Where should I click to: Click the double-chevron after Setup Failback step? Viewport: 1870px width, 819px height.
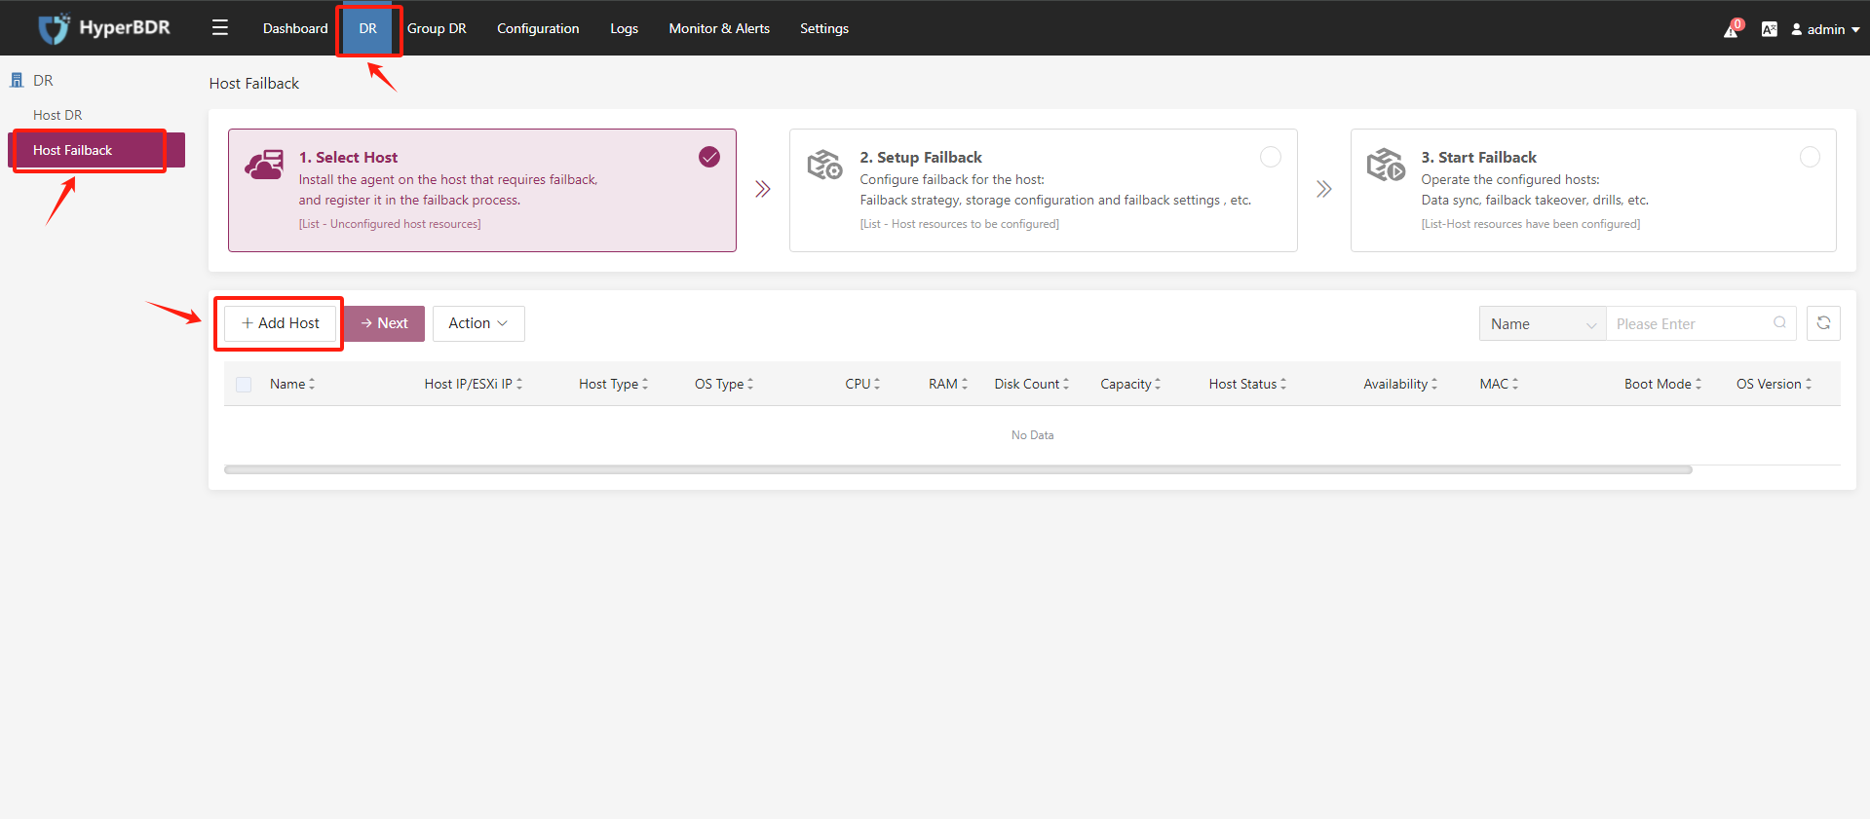[x=1324, y=189]
